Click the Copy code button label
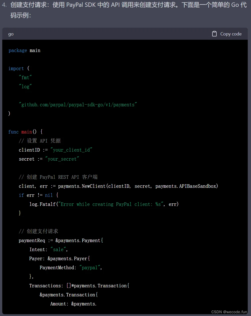Image resolution: width=251 pixels, height=316 pixels. [x=231, y=34]
